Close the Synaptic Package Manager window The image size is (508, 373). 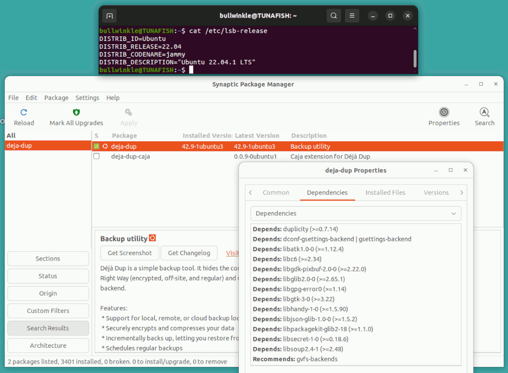pos(496,84)
